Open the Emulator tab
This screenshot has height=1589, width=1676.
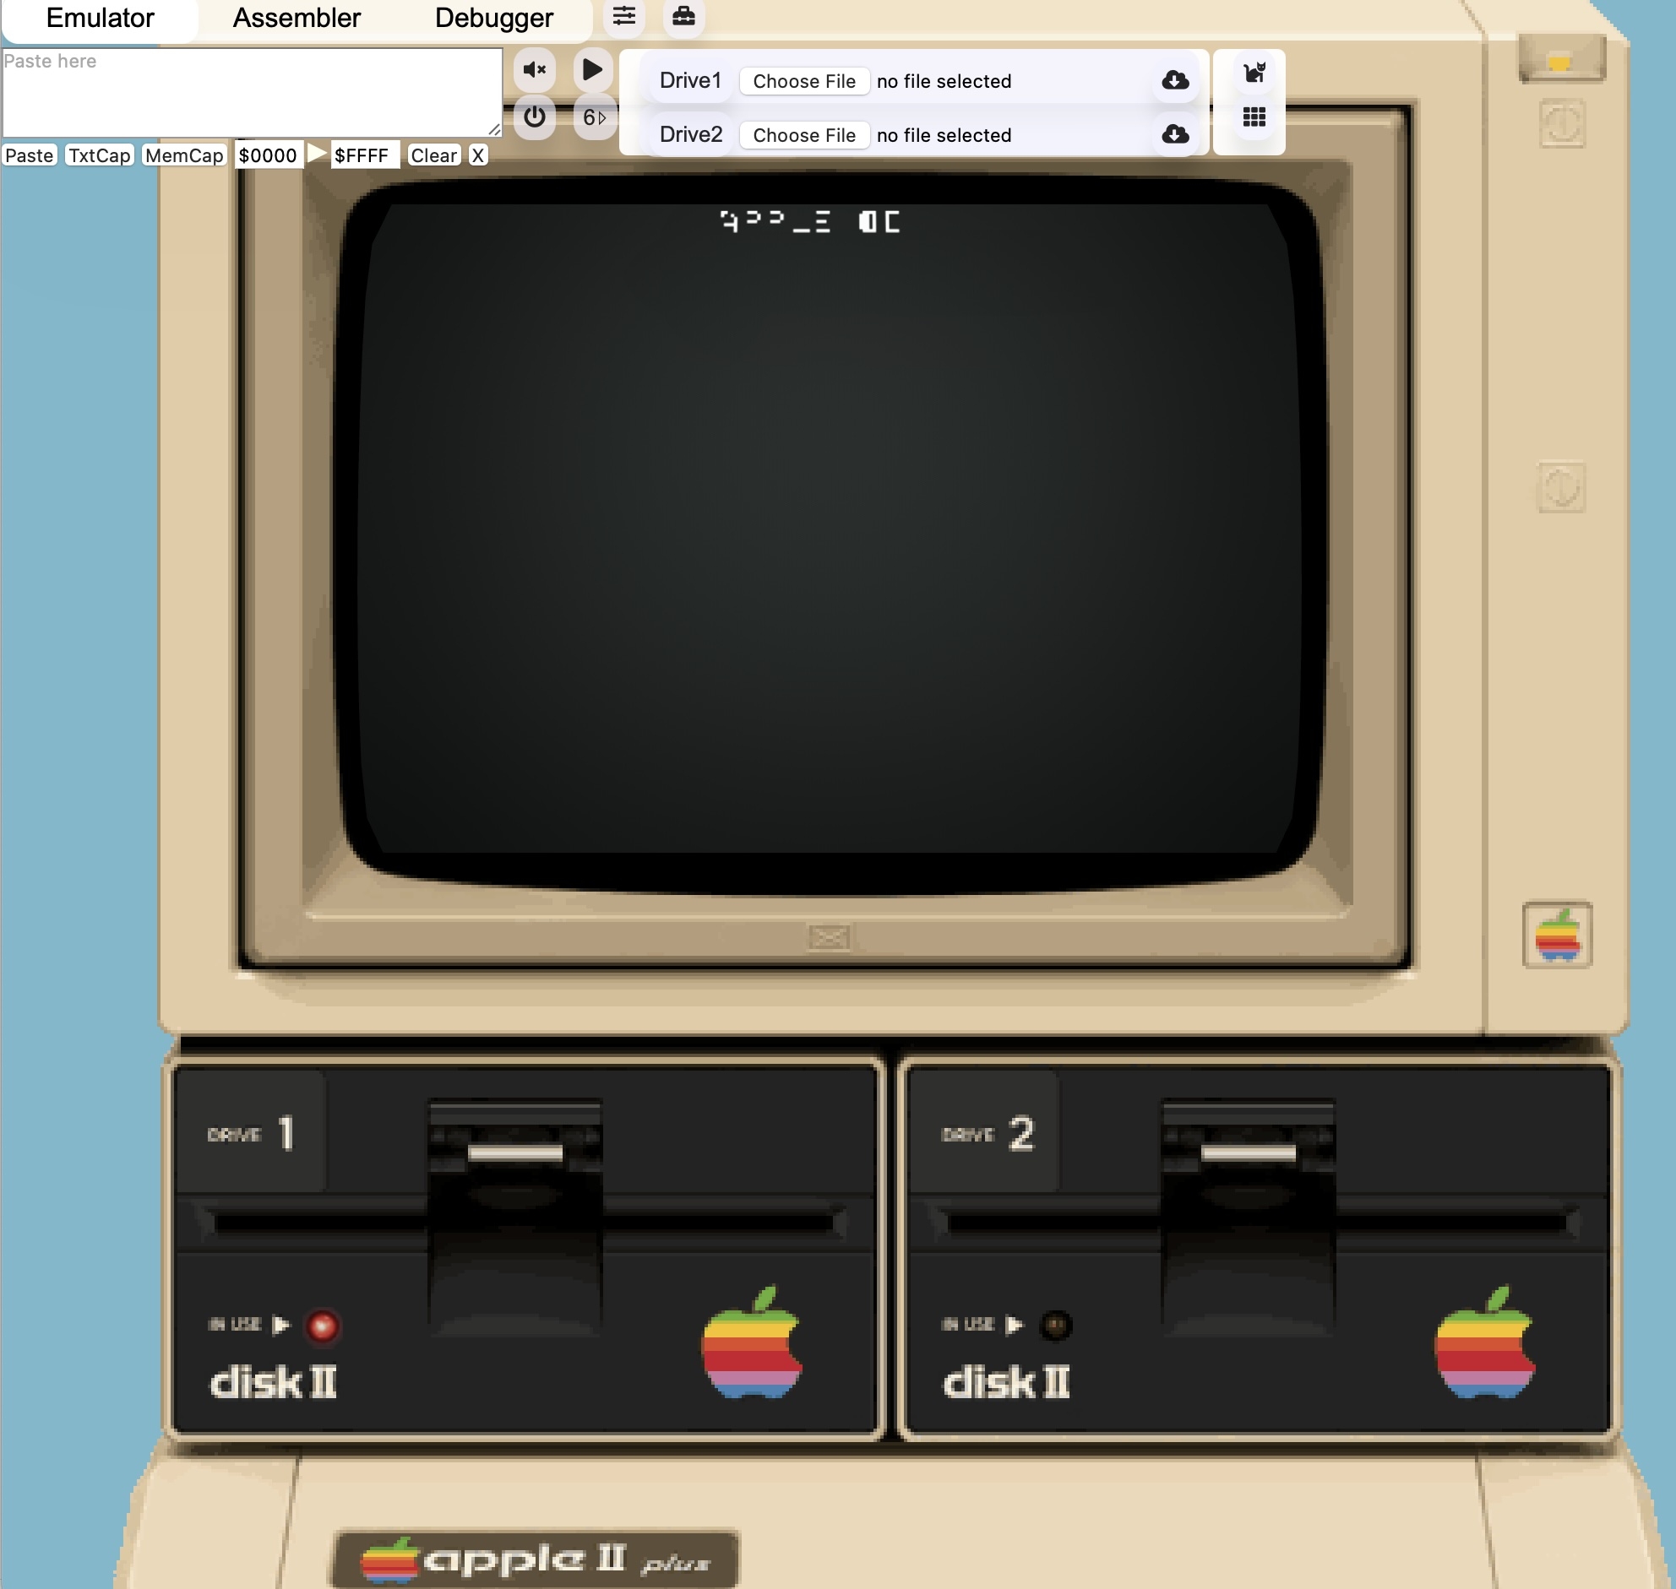click(100, 18)
